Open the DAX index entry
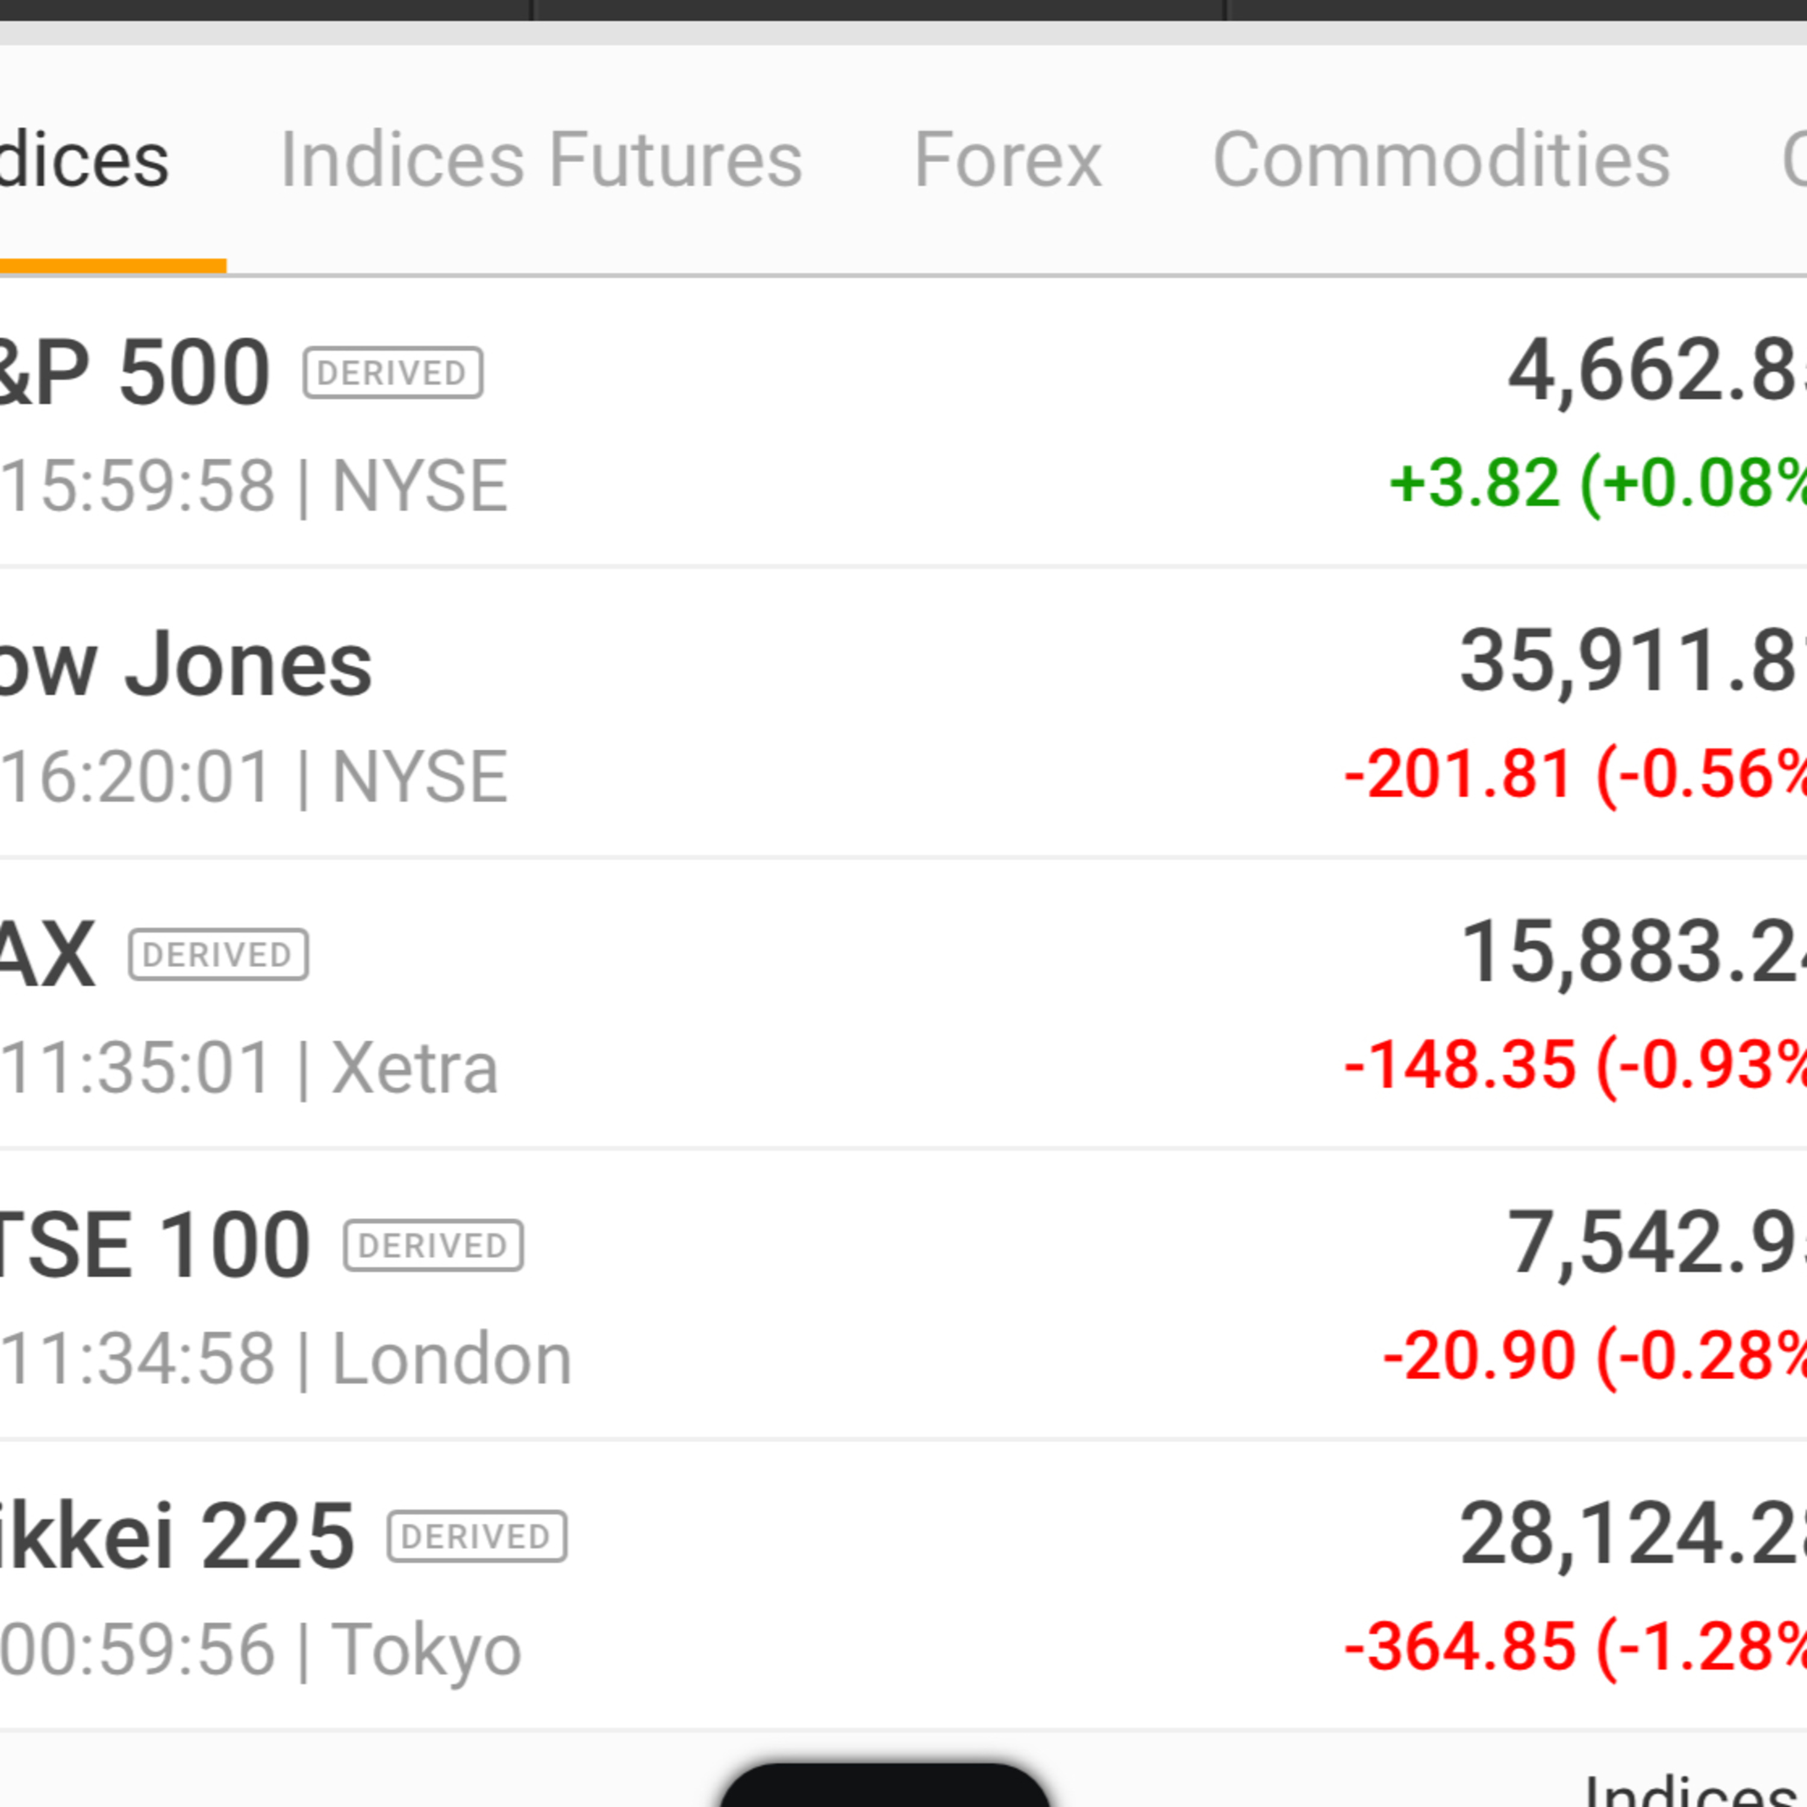This screenshot has height=1807, width=1807. pyautogui.click(x=47, y=955)
